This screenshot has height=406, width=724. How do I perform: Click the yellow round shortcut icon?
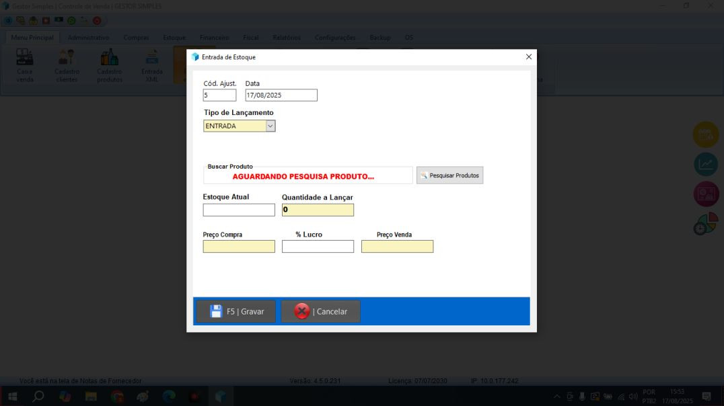(706, 134)
